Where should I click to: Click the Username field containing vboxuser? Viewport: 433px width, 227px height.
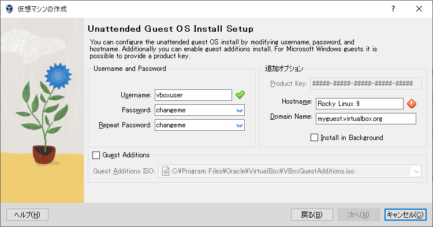click(x=193, y=95)
